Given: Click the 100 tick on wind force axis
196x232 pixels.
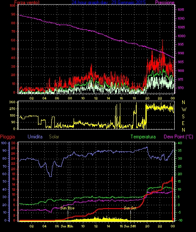Looking at the screenshot, I should 12,5.
